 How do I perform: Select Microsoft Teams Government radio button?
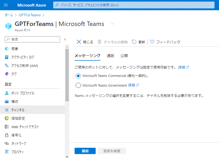pos(78,85)
